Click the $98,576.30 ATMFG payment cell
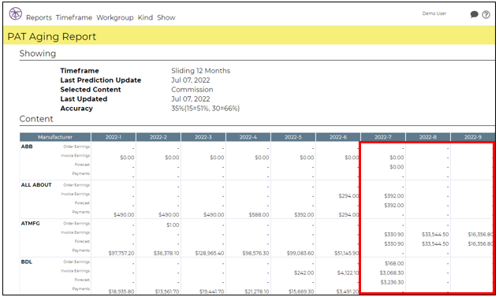499x297 pixels. point(255,253)
